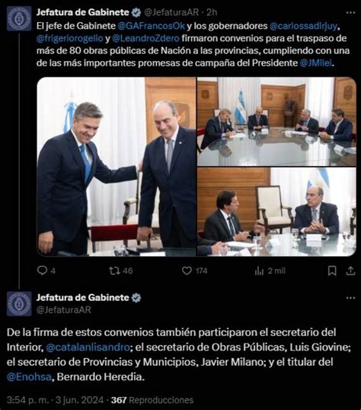Click the share icon on first tweet
The height and width of the screenshot is (410, 361).
tap(350, 271)
